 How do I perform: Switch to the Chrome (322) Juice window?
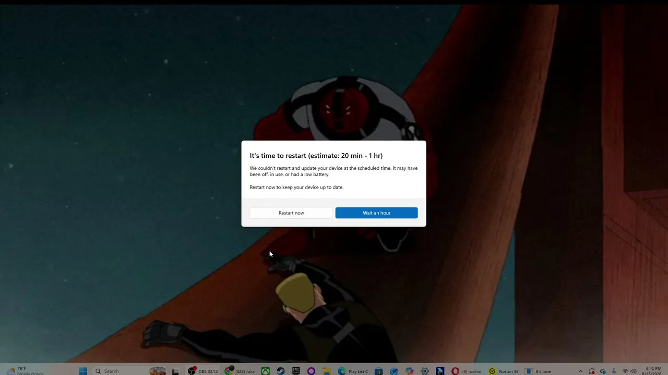tap(240, 371)
